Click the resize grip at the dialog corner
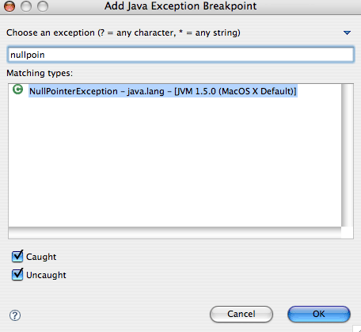 point(357,328)
